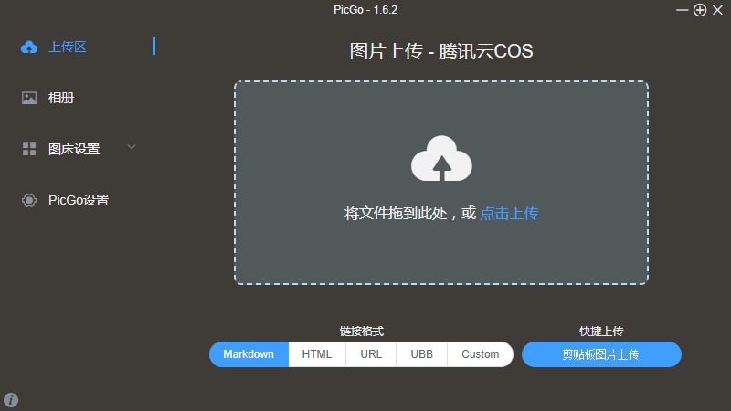The width and height of the screenshot is (731, 411).
Task: Select UBB link format
Action: (x=421, y=354)
